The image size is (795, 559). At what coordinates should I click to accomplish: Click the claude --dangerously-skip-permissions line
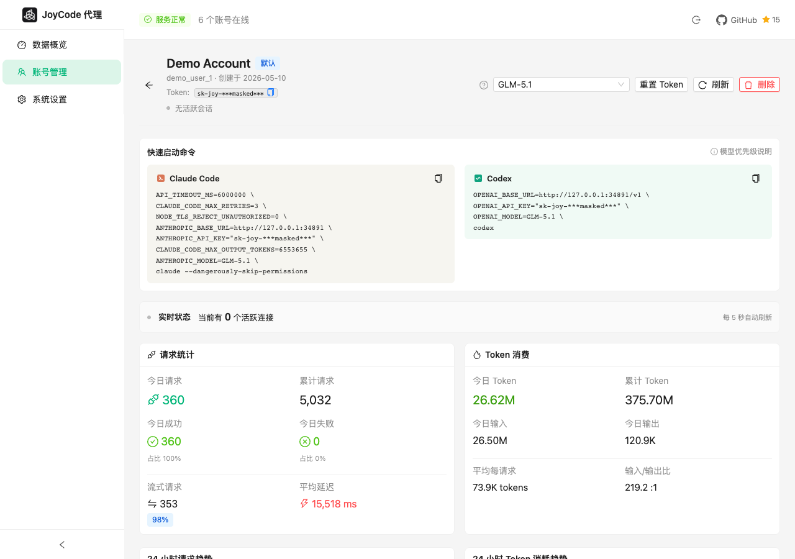[232, 271]
